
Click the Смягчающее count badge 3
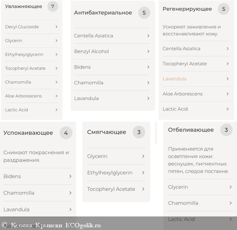tap(139, 132)
